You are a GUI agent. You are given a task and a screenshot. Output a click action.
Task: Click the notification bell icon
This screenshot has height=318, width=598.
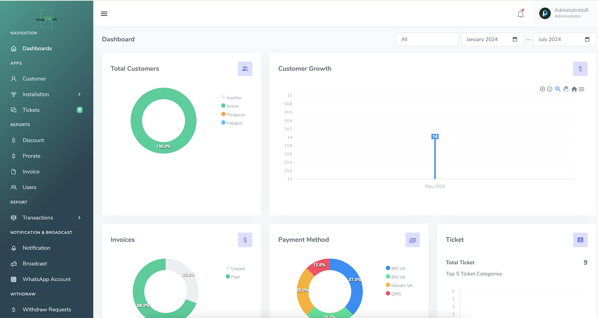coord(520,14)
